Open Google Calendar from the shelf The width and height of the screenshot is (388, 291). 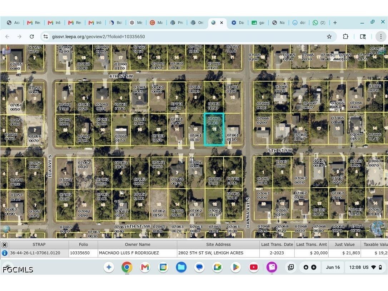pos(163,267)
